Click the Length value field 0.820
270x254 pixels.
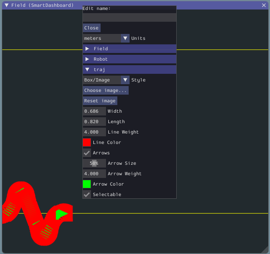(94, 122)
